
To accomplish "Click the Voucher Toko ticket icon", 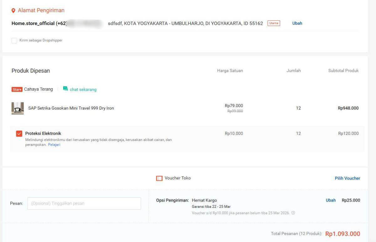I will [159, 178].
